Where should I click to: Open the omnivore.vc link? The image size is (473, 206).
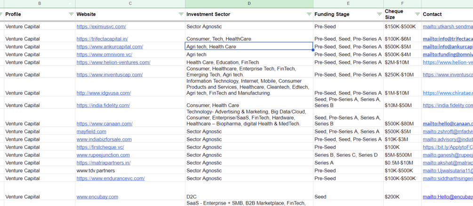[104, 54]
